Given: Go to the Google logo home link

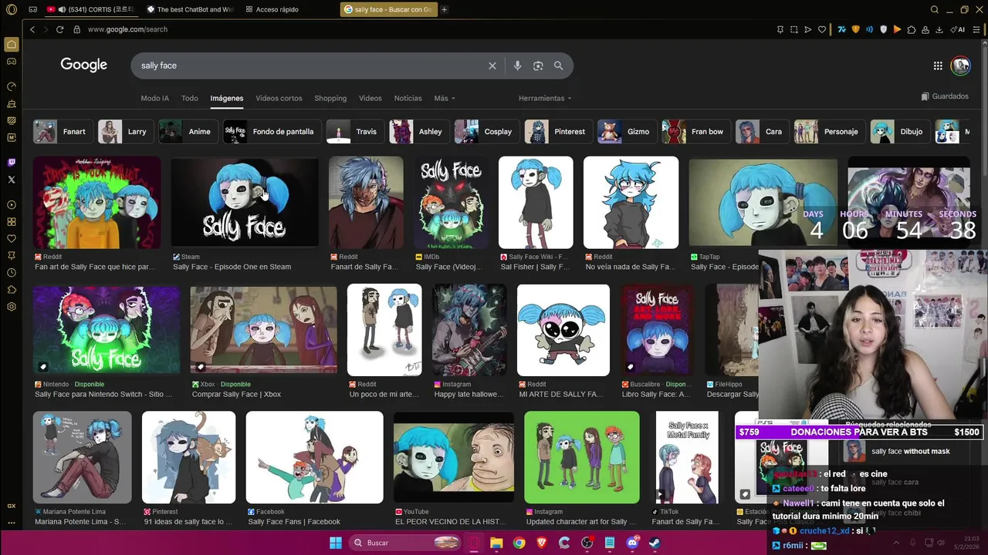Looking at the screenshot, I should pos(84,65).
